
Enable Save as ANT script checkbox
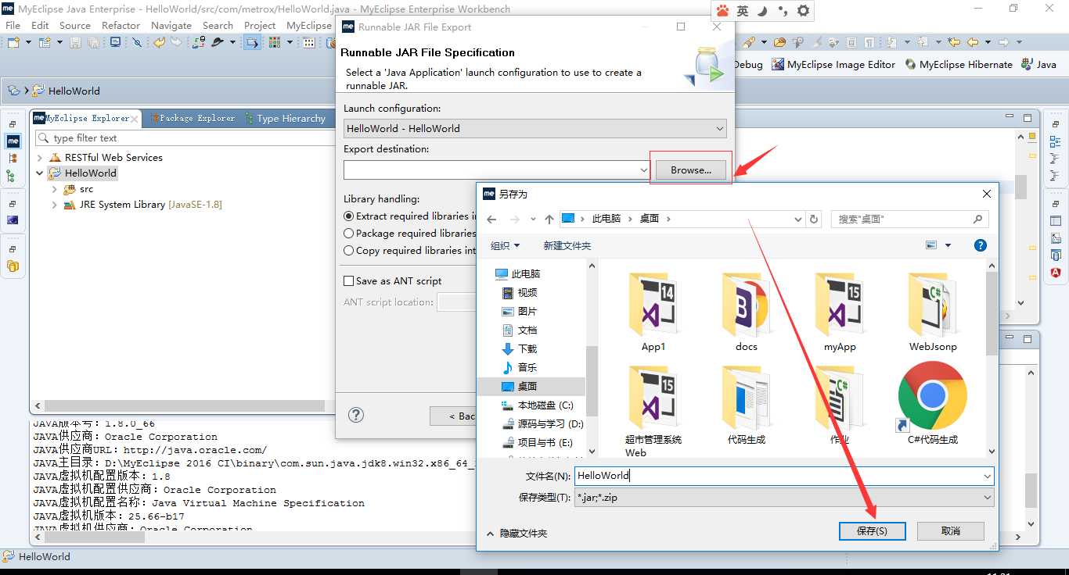(x=349, y=281)
